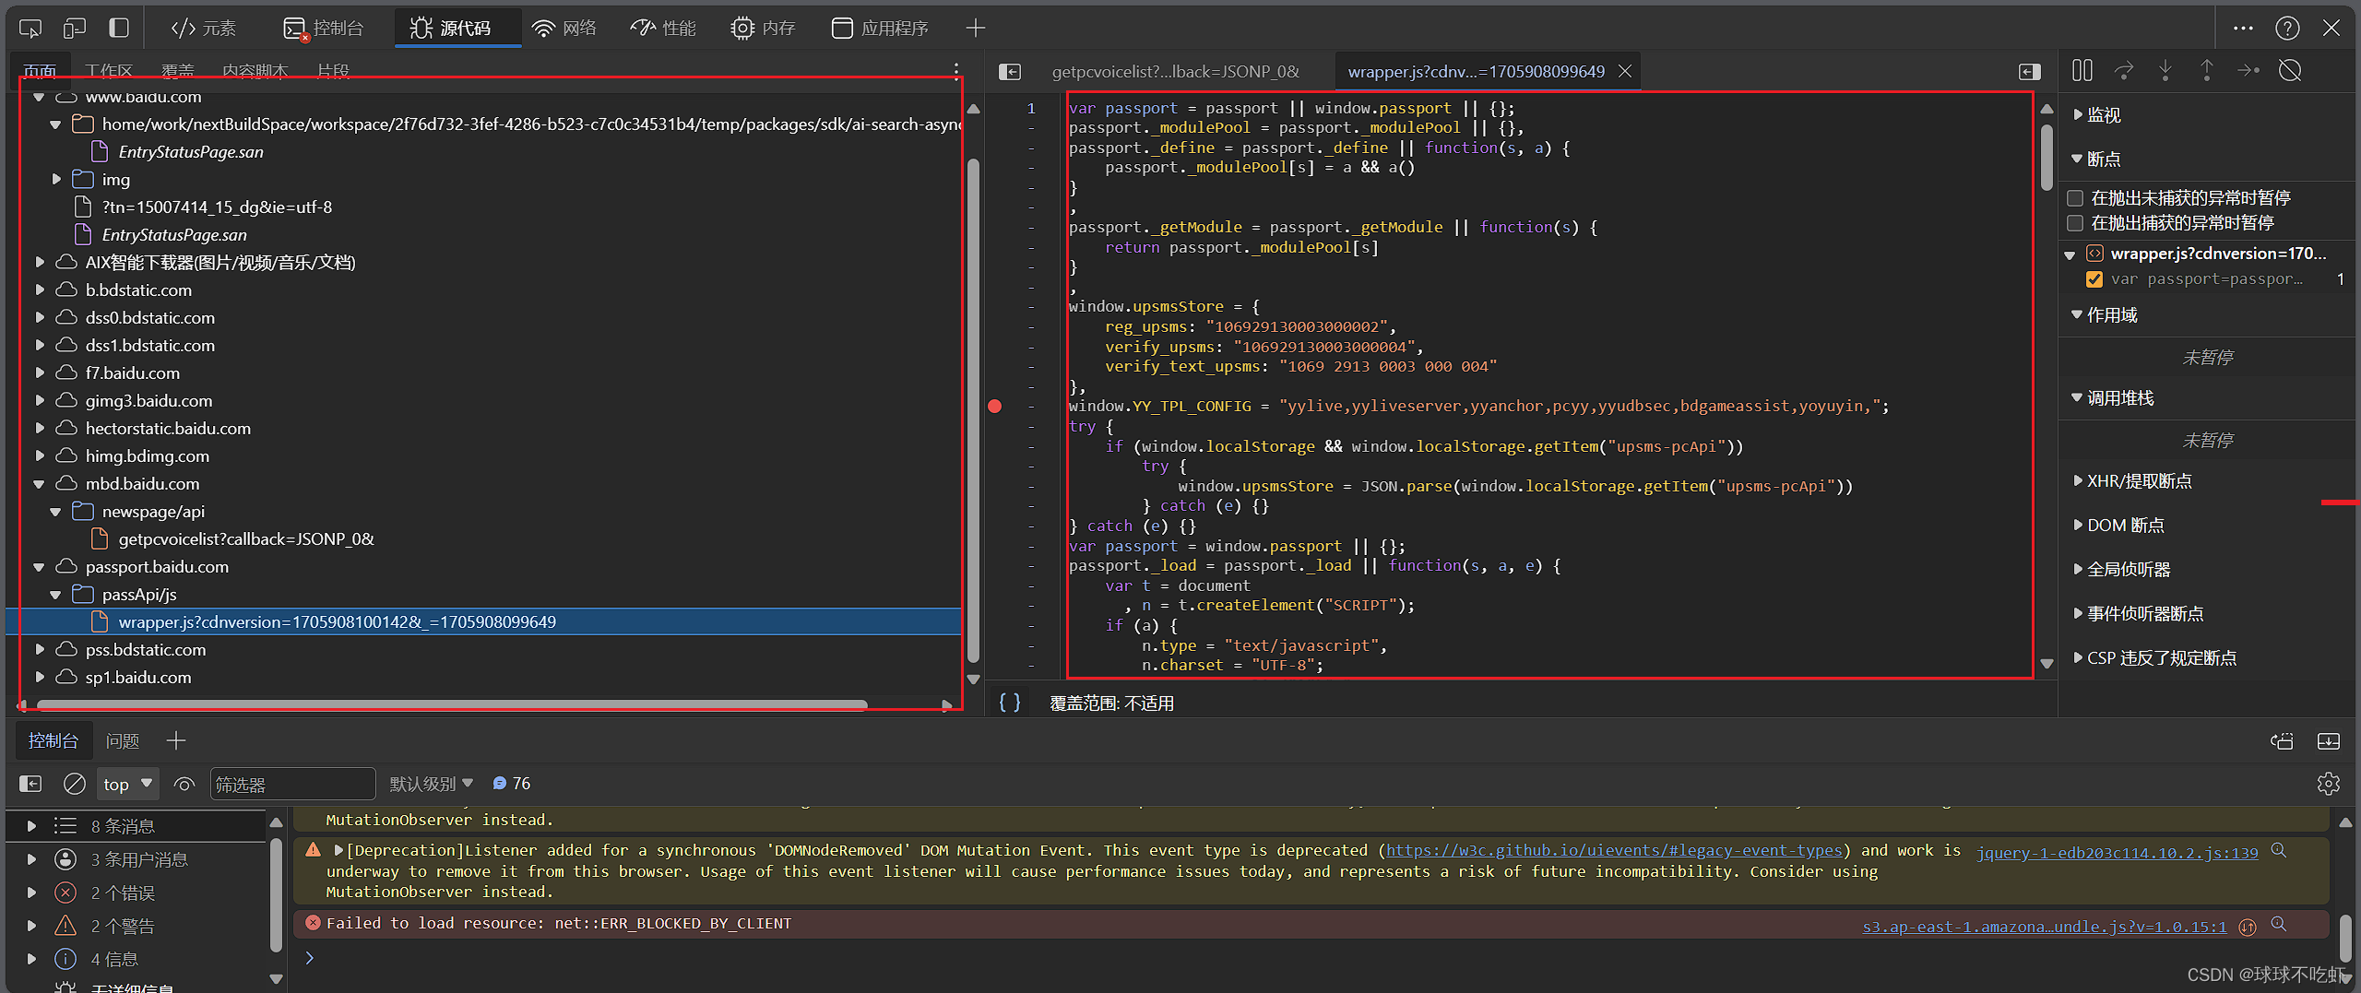2361x993 pixels.
Task: Toggle the dock side panel icon
Action: pos(119,29)
